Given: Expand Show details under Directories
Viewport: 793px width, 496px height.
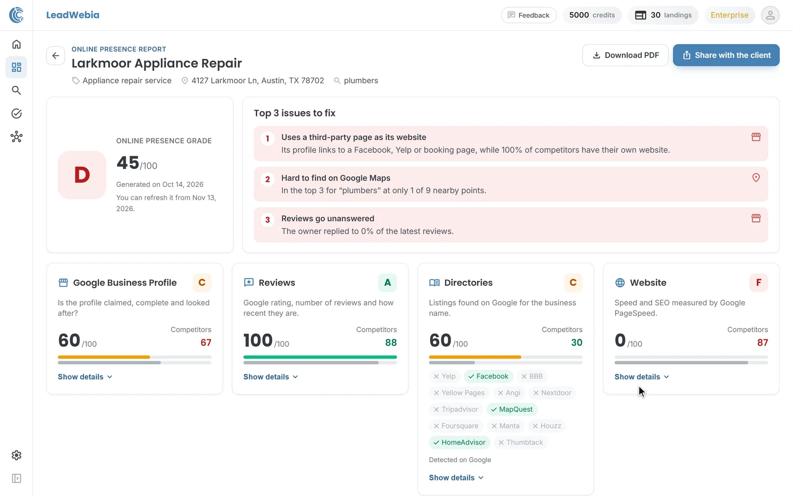Looking at the screenshot, I should [456, 478].
